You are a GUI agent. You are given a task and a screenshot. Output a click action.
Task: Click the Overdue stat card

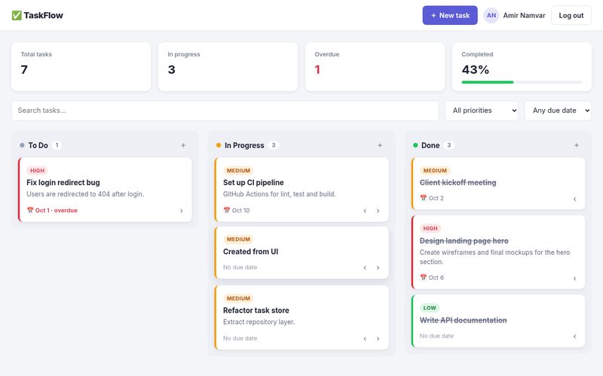click(375, 67)
